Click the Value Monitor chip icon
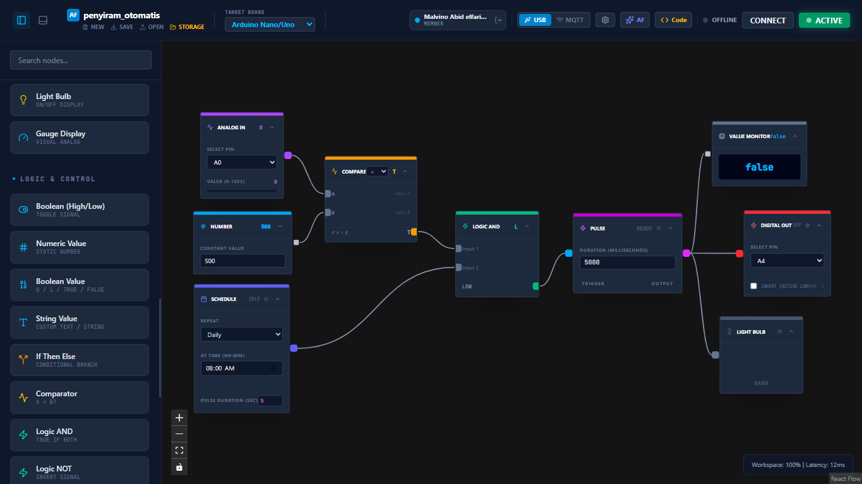The image size is (862, 484). coord(722,136)
